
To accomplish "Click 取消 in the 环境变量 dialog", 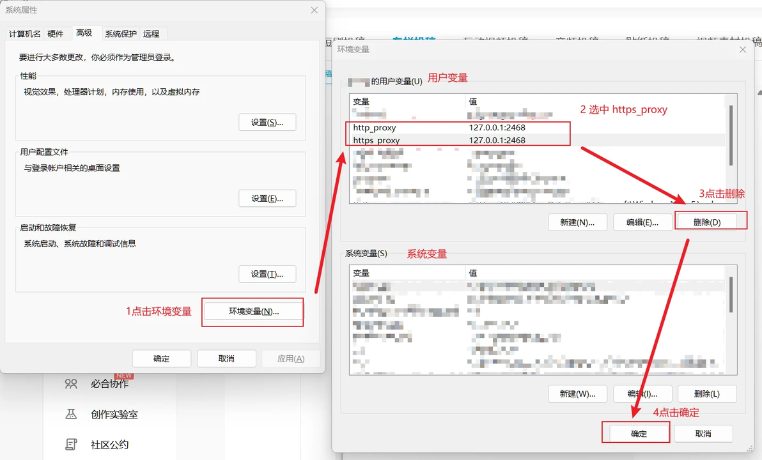I will pos(703,434).
